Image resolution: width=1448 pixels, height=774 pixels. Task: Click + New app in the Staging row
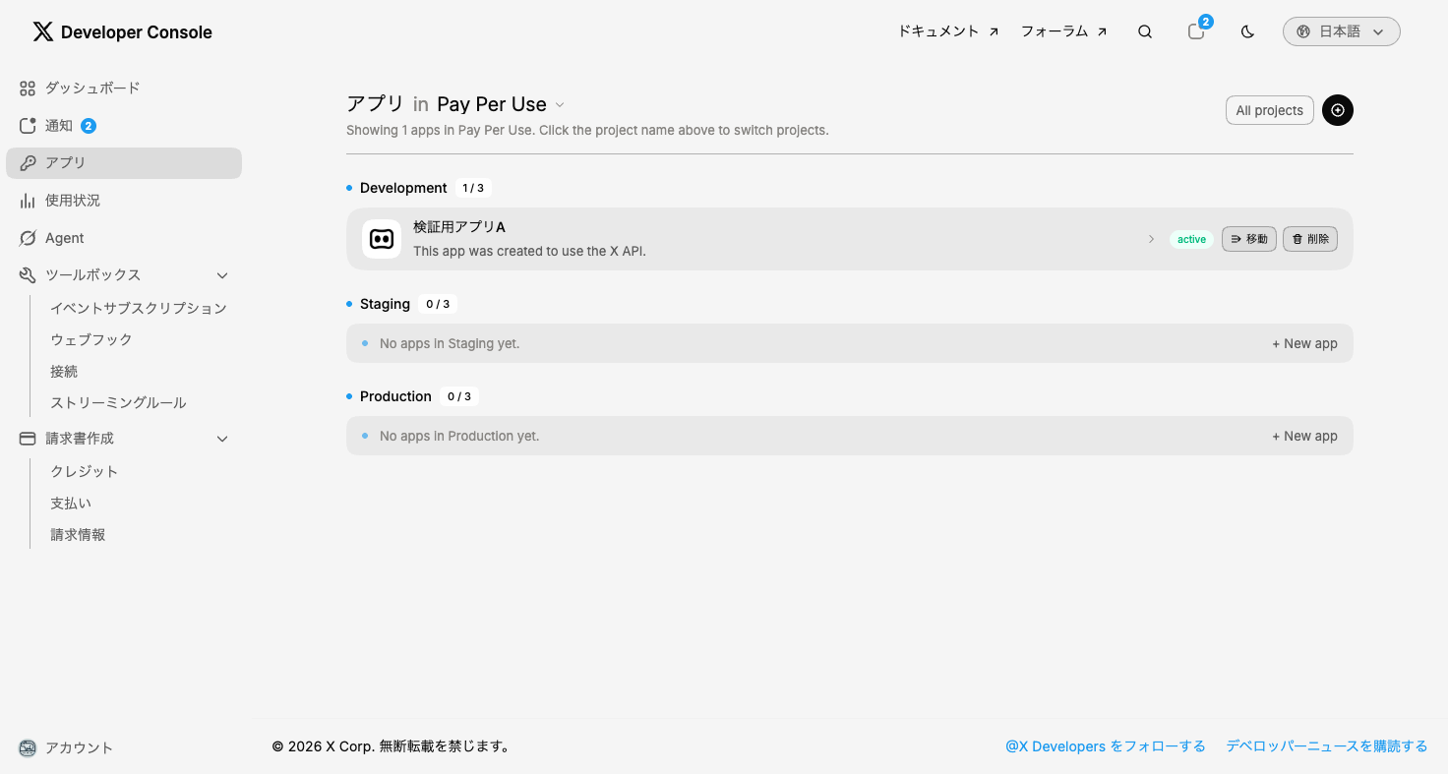[1304, 343]
